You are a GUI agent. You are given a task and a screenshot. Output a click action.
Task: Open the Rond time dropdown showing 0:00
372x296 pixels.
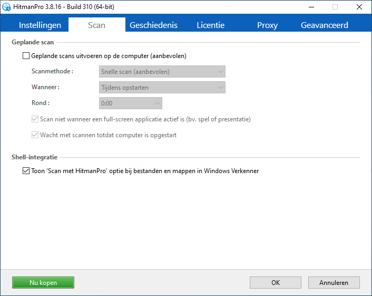131,103
